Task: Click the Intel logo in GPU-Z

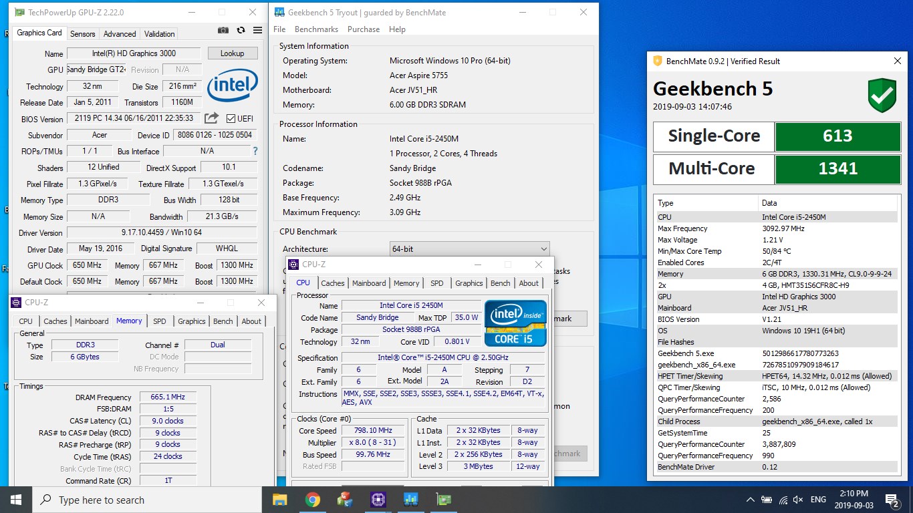Action: [233, 86]
